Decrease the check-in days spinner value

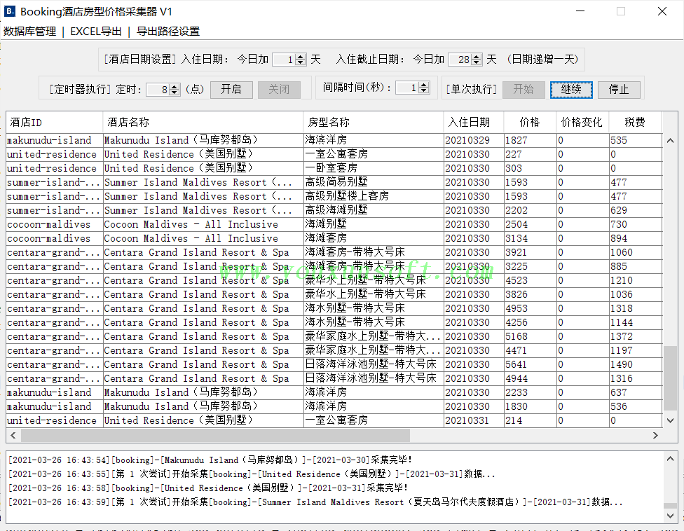click(301, 62)
